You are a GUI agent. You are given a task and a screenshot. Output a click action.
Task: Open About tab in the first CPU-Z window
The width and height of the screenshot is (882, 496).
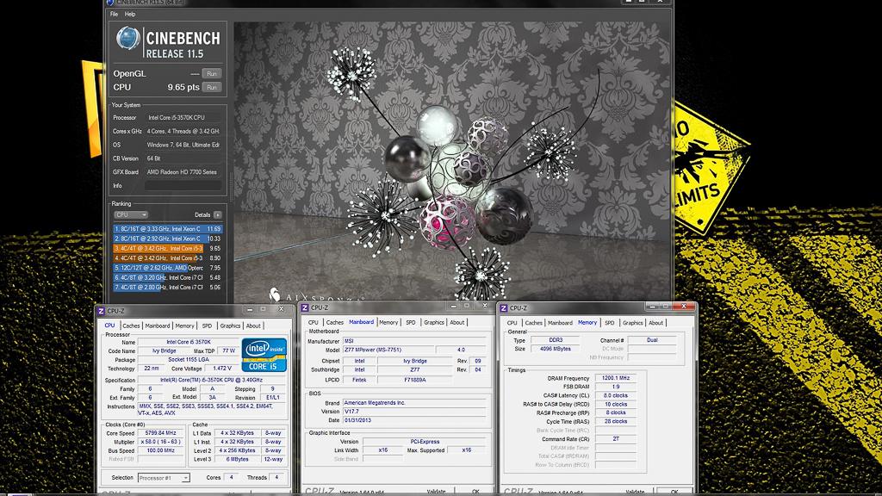[254, 325]
